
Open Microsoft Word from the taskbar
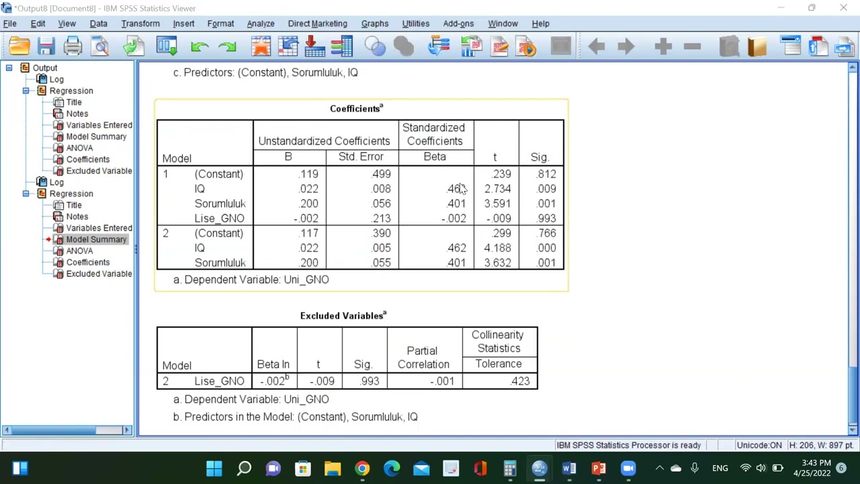tap(569, 468)
